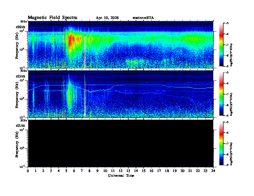The width and height of the screenshot is (254, 196).
Task: Click the -5 value on dZ/dt color bar
Action: [227, 122]
